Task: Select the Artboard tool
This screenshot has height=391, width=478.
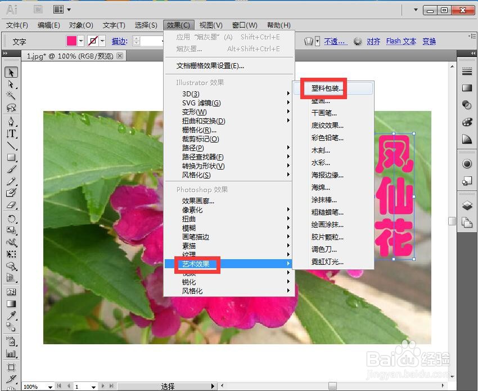Action: coord(11,367)
